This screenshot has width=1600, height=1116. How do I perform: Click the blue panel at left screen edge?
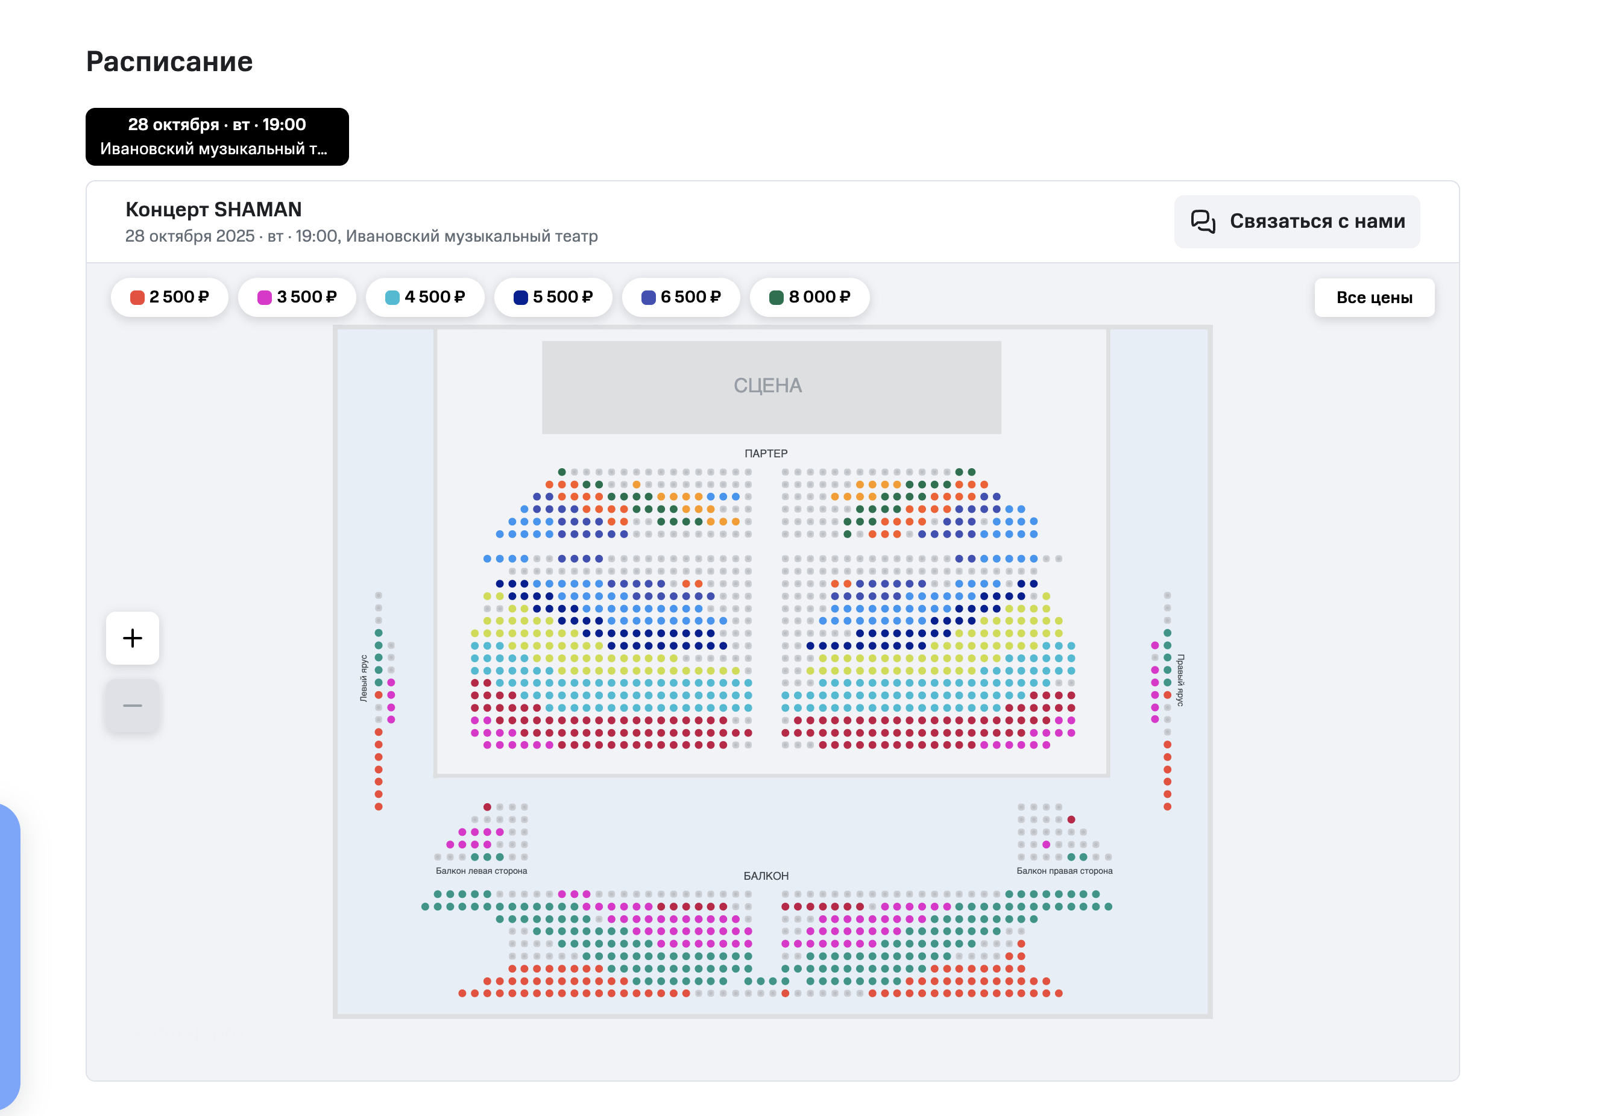click(9, 956)
